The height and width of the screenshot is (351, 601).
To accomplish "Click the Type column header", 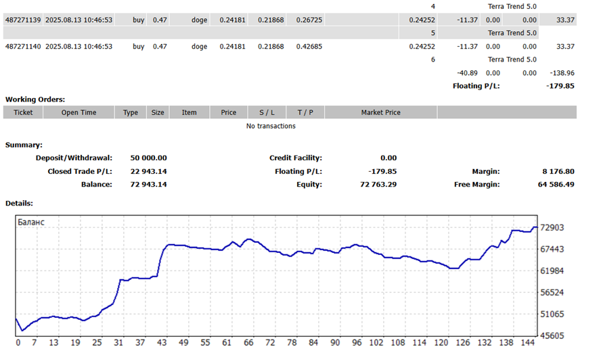I will coord(131,112).
